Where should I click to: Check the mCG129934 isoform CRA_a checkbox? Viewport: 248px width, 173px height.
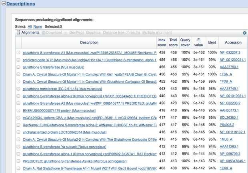click(18, 118)
